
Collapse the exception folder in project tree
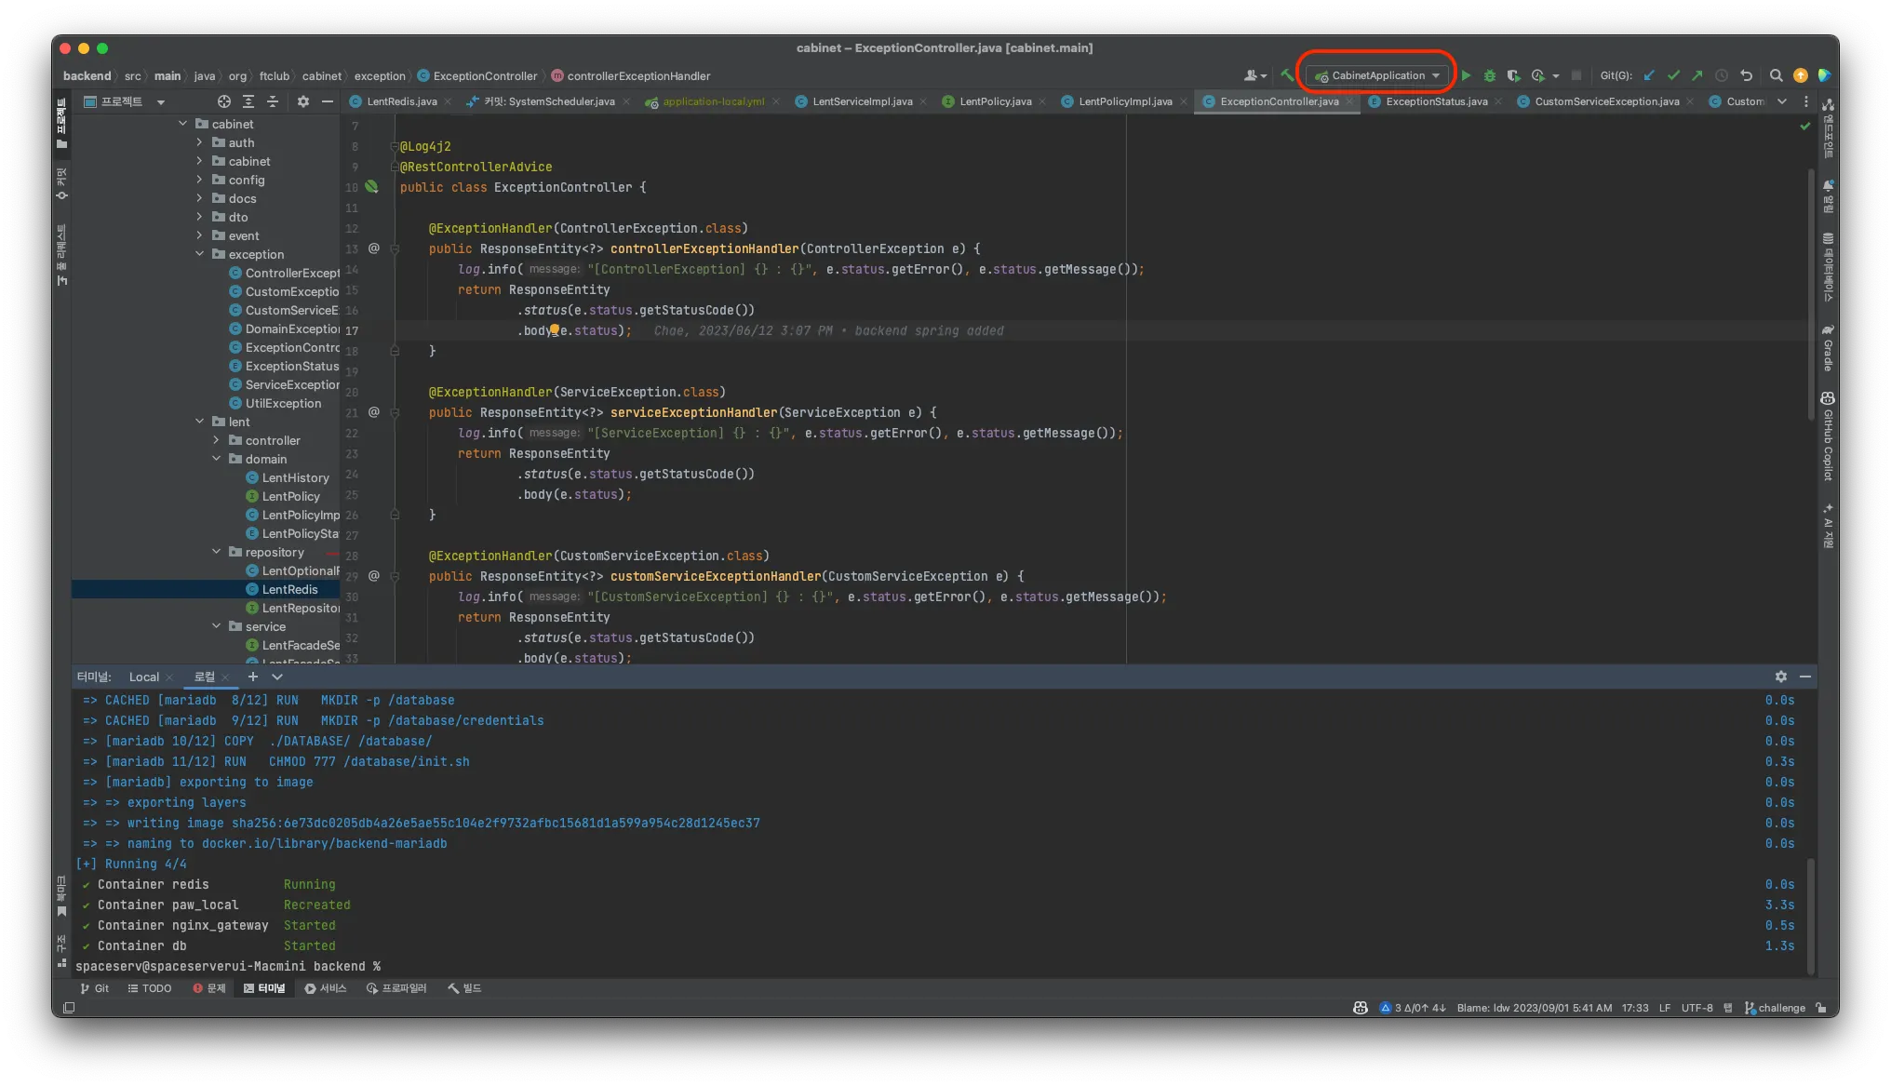(200, 254)
